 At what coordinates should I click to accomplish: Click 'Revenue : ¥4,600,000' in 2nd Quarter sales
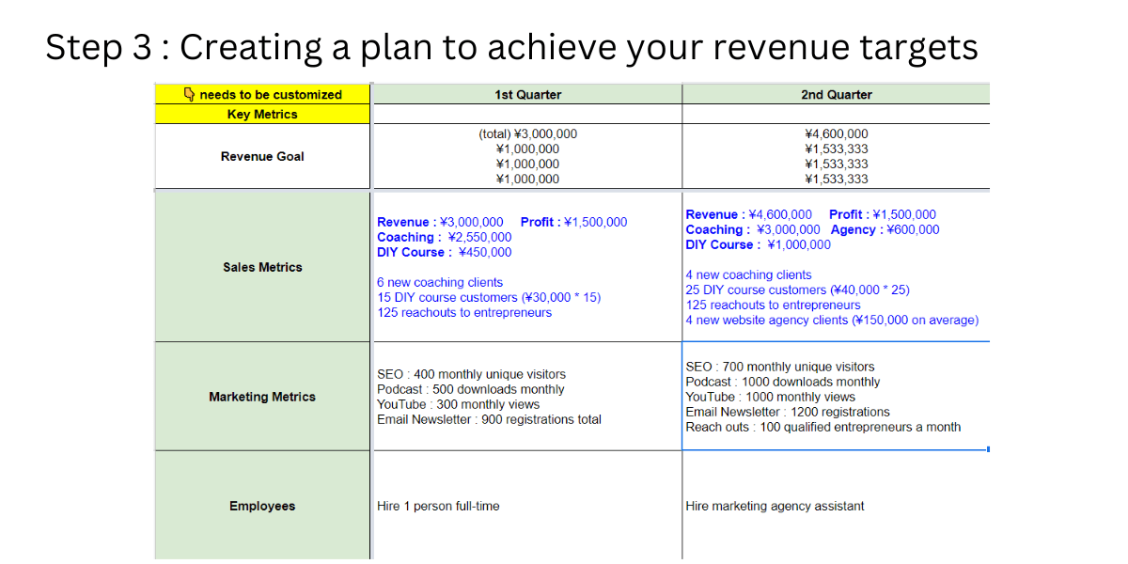pos(749,215)
